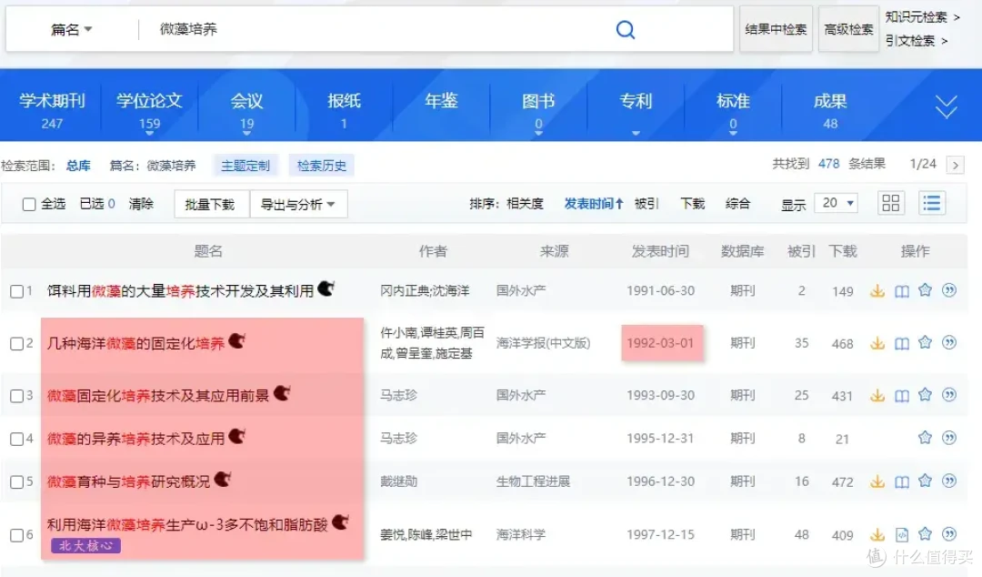This screenshot has width=982, height=577.
Task: Check the box for result 5
Action: 17,482
